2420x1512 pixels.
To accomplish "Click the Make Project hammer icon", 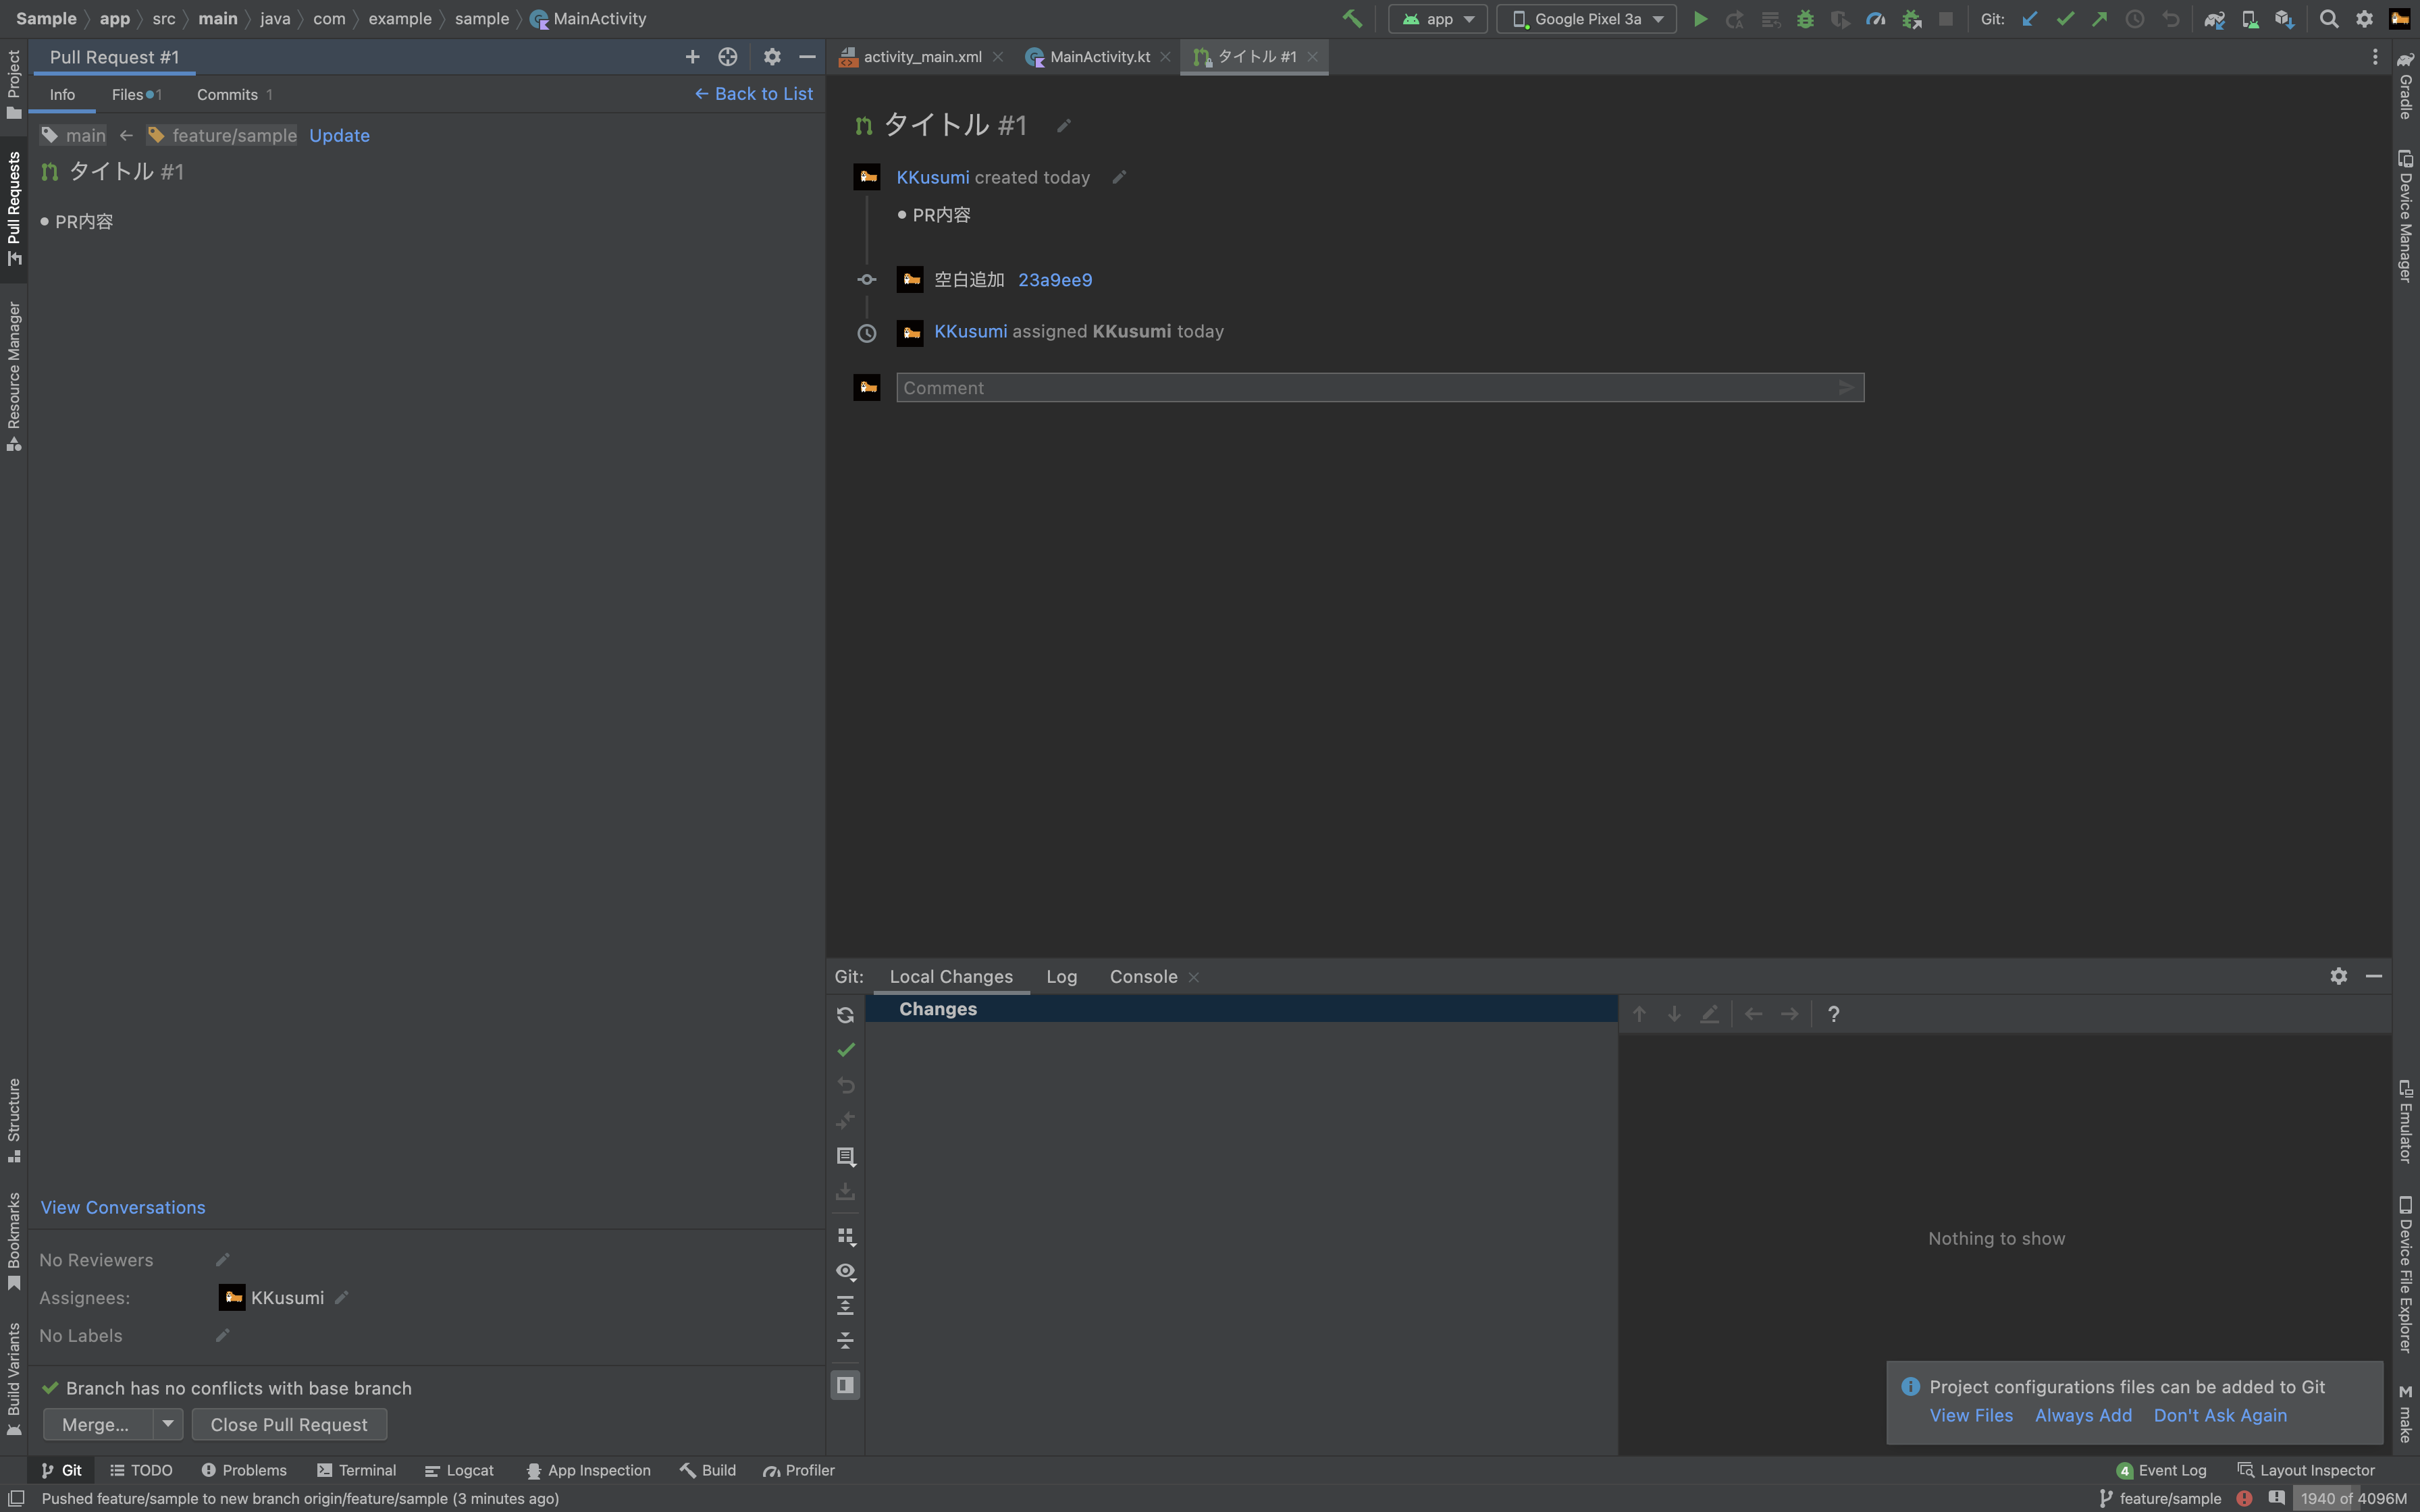I will pyautogui.click(x=1352, y=19).
